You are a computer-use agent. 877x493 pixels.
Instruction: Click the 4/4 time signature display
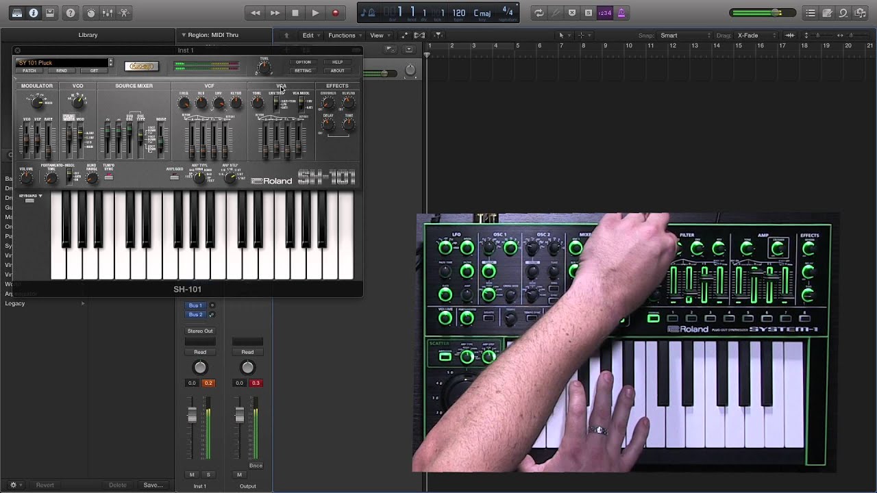[x=508, y=12]
